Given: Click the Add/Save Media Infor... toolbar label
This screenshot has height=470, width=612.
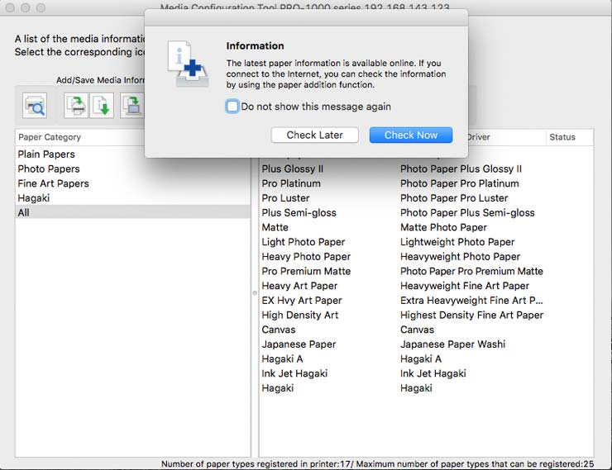Looking at the screenshot, I should click(x=100, y=80).
